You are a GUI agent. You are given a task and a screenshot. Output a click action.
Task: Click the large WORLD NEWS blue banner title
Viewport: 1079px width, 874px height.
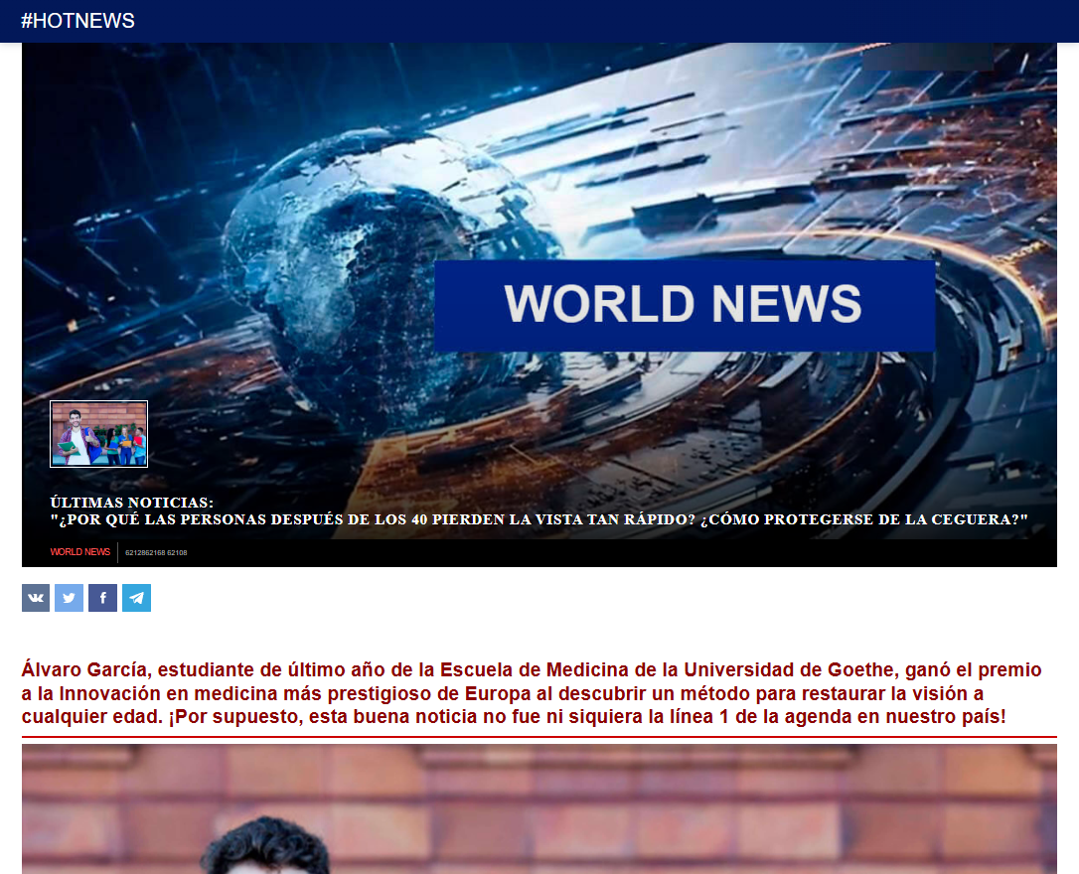[684, 305]
